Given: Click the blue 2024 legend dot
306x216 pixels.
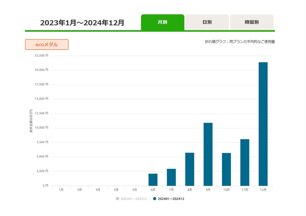Looking at the screenshot, I should point(155,199).
